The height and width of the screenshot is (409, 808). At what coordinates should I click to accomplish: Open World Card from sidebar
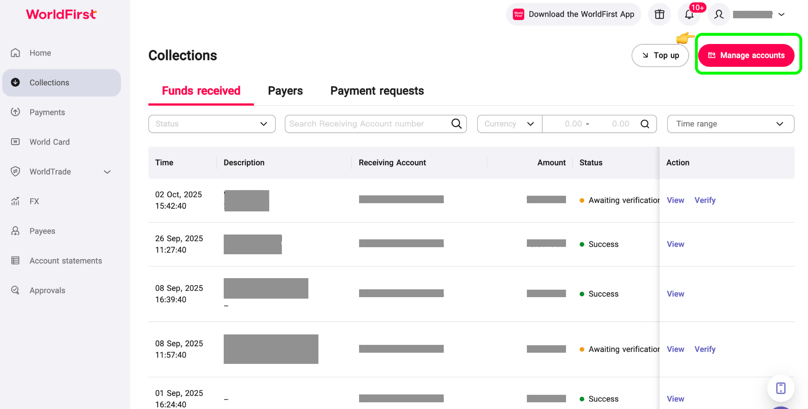[x=49, y=142]
